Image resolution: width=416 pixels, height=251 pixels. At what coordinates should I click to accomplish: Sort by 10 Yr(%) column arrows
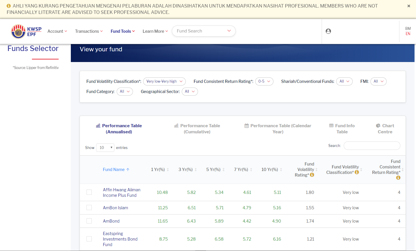[281, 170]
